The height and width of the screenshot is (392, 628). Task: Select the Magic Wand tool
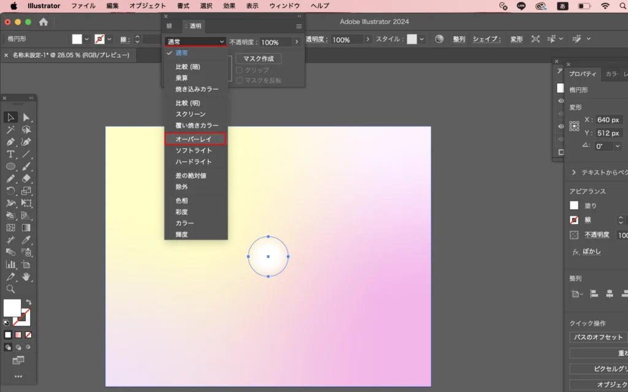(x=11, y=130)
